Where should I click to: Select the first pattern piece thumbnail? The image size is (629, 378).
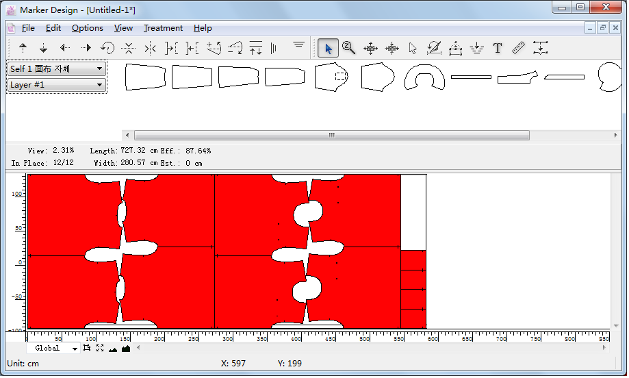coord(145,77)
